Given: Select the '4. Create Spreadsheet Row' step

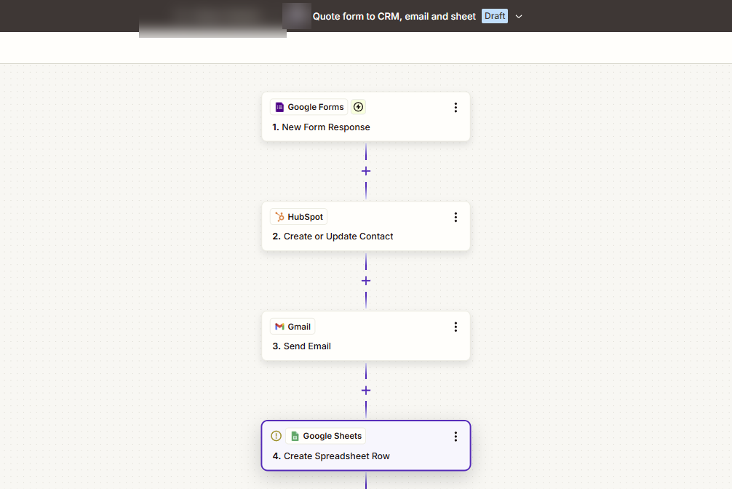Looking at the screenshot, I should (366, 445).
